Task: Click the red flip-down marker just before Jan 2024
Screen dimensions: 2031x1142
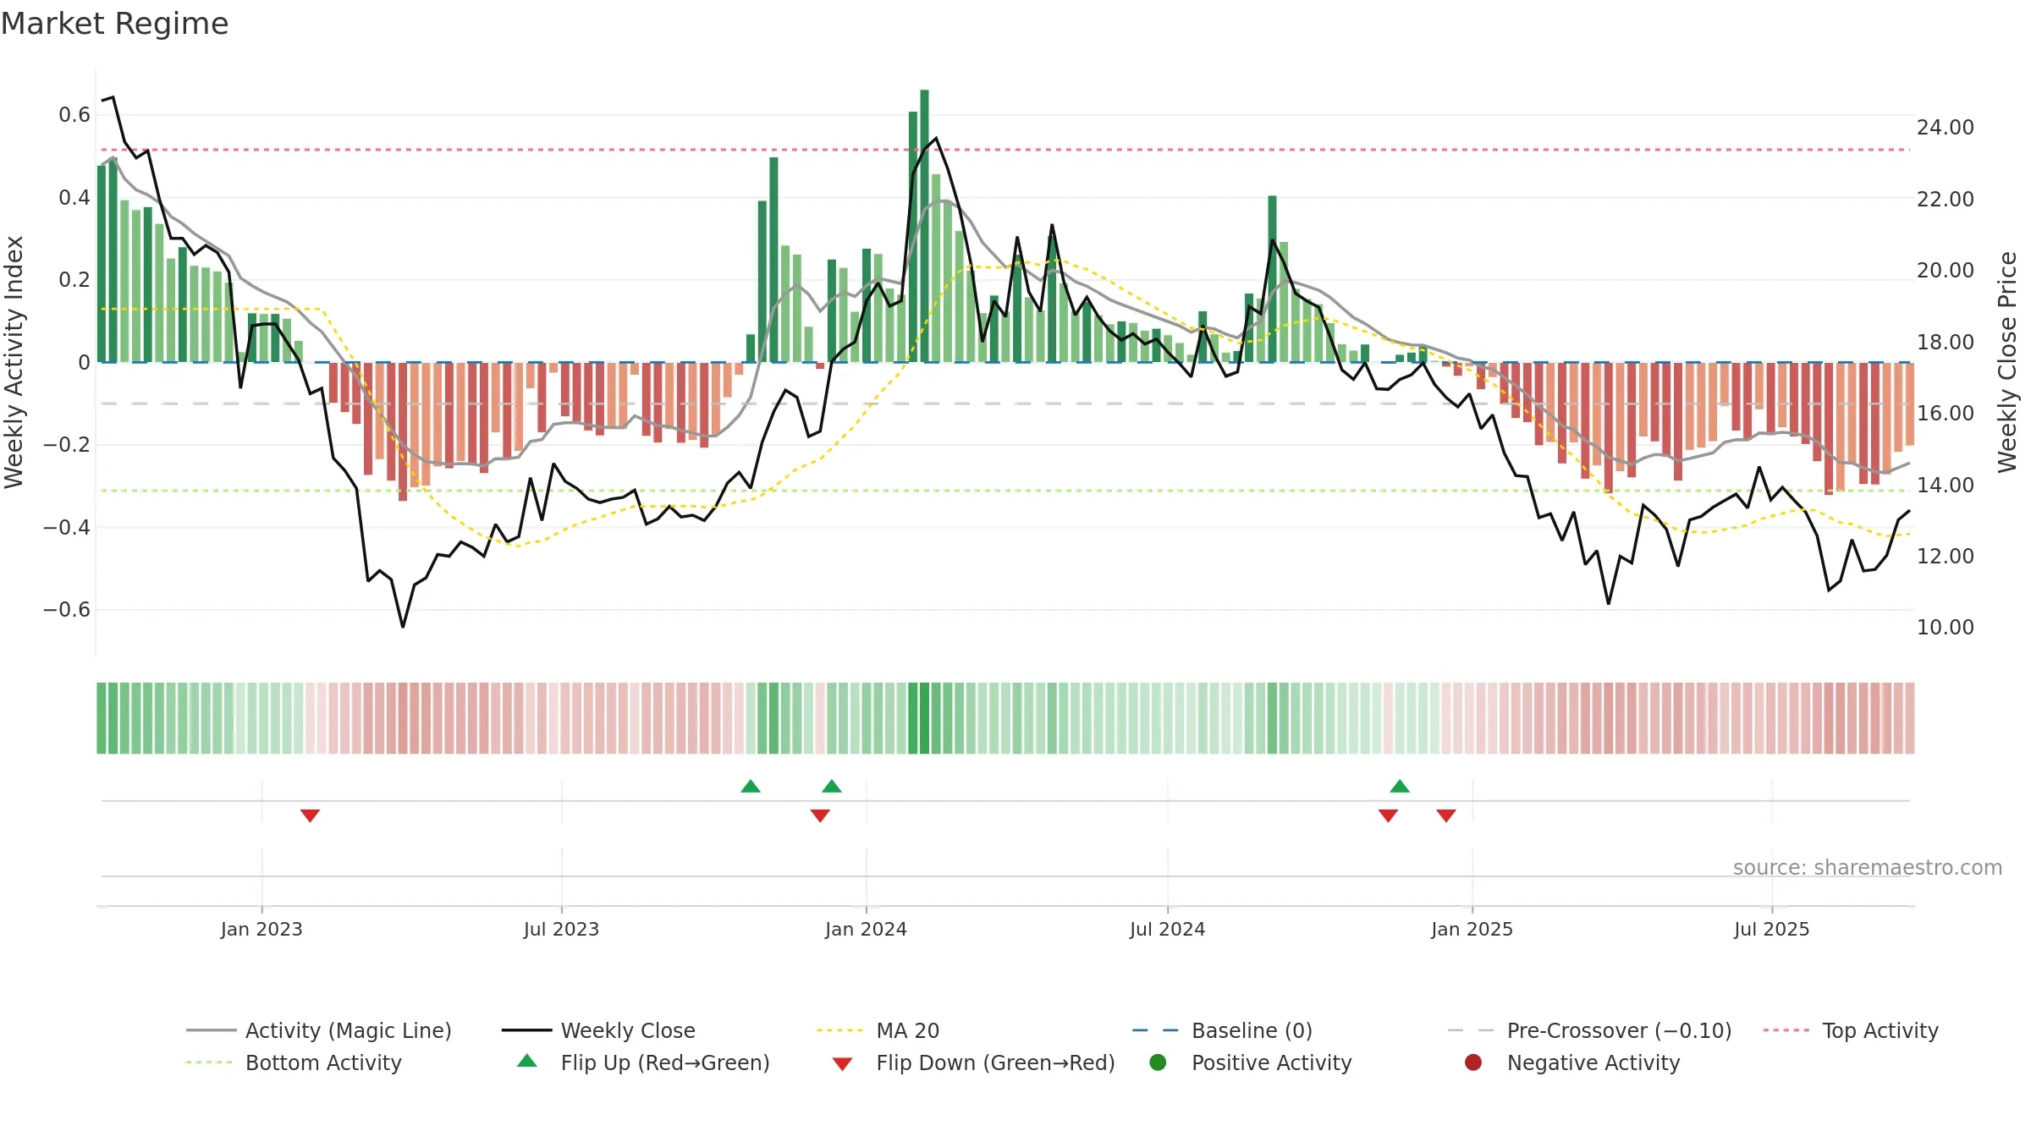Action: (x=820, y=815)
